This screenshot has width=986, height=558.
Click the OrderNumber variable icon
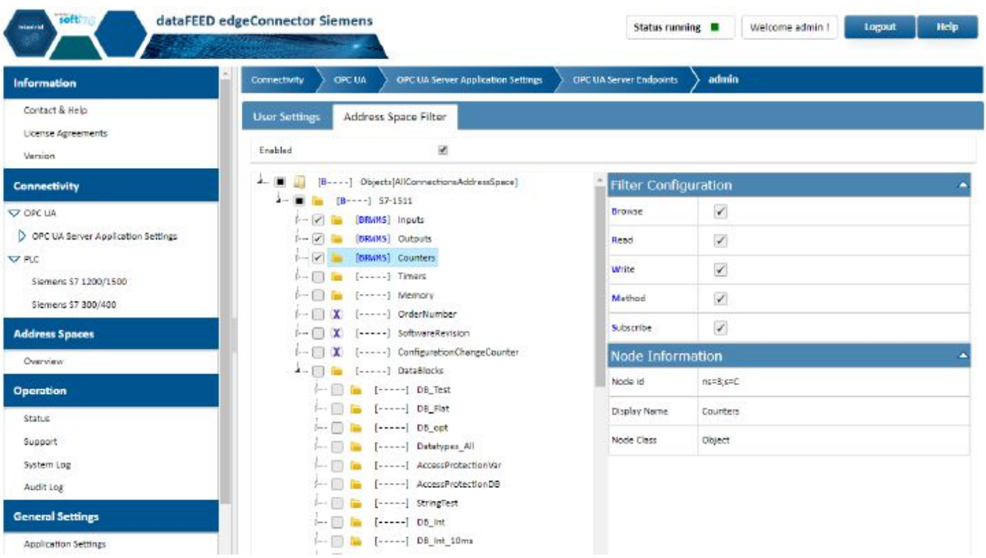click(336, 314)
